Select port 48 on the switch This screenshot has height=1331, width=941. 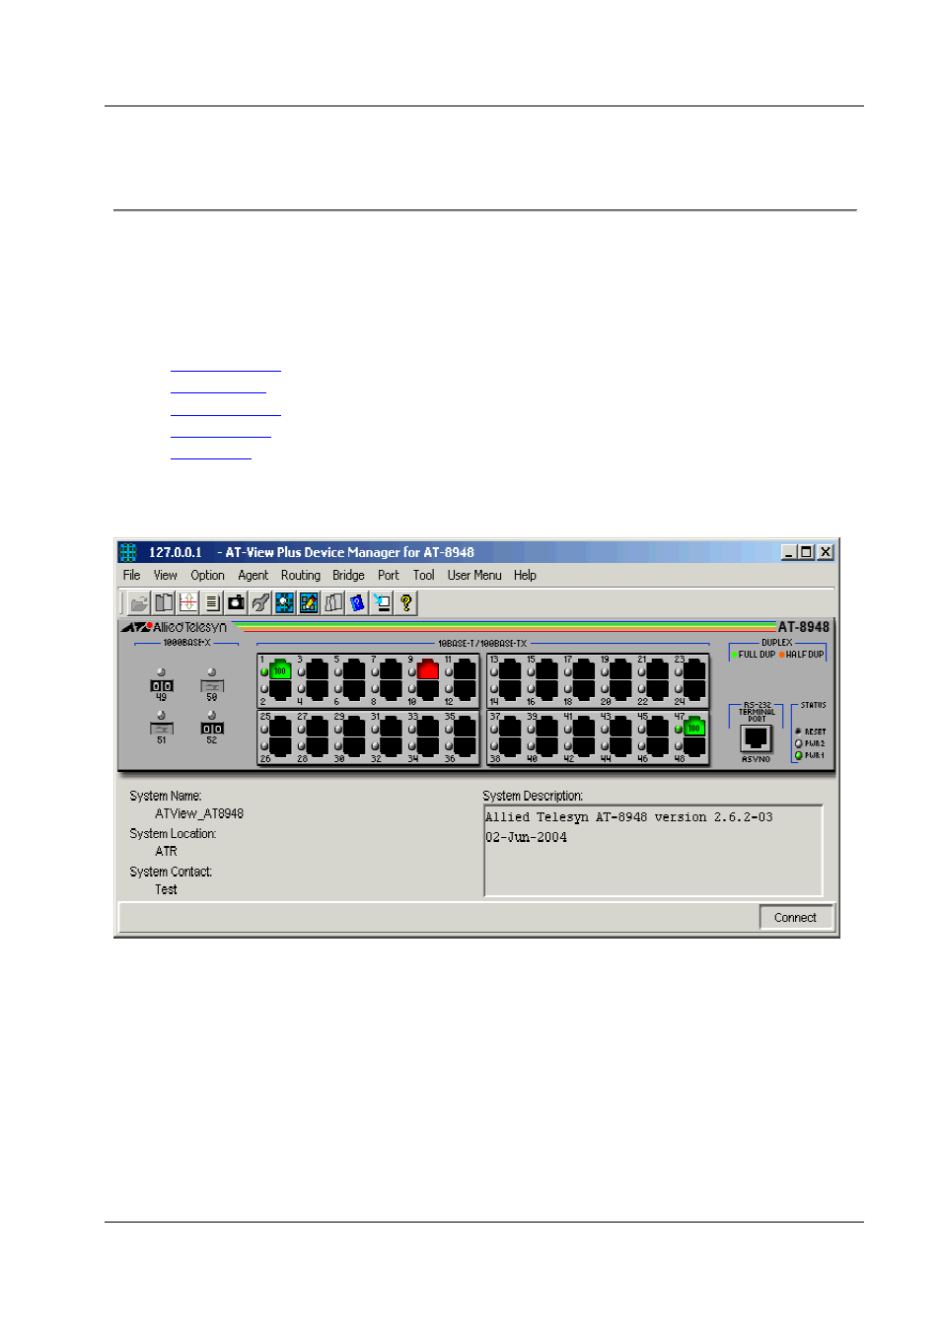pos(694,747)
